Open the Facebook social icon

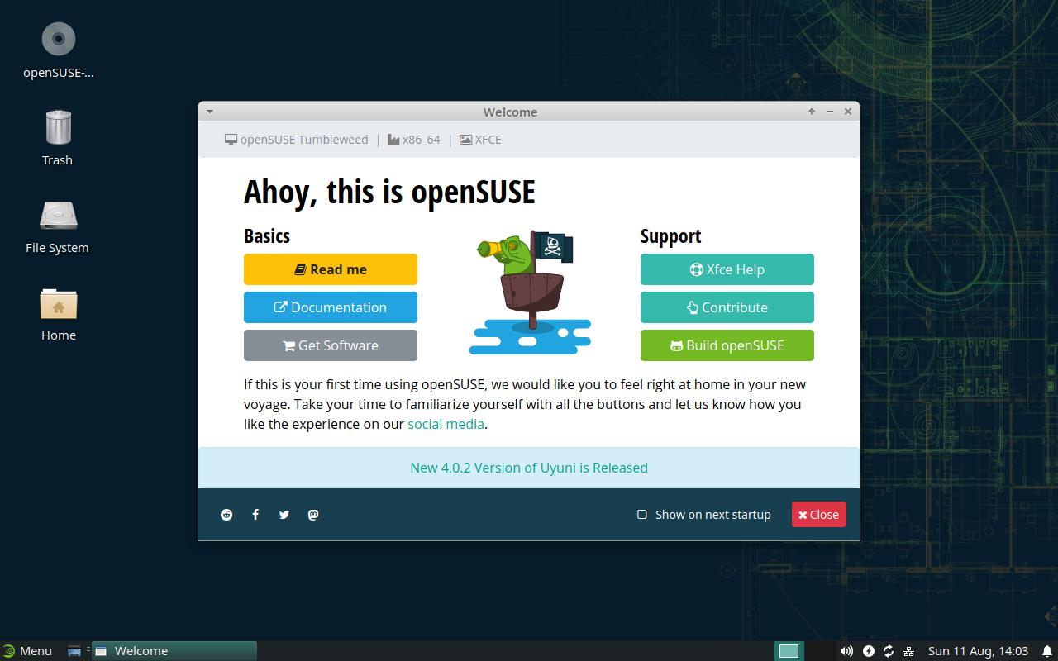click(x=255, y=515)
